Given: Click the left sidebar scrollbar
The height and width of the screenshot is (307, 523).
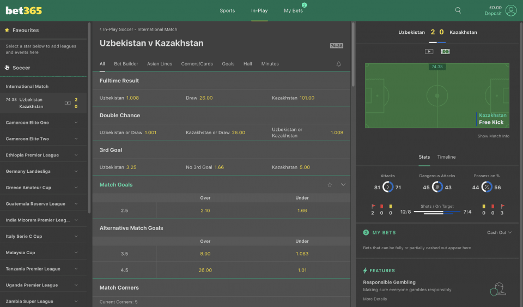Looking at the screenshot, I should [89, 118].
